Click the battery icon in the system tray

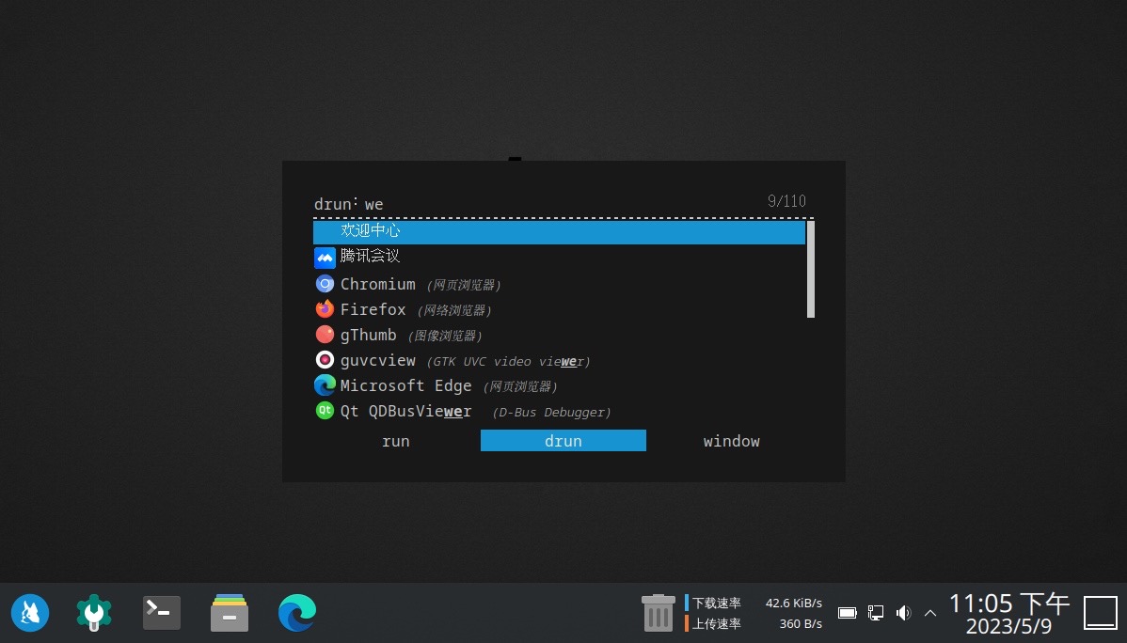(x=848, y=613)
